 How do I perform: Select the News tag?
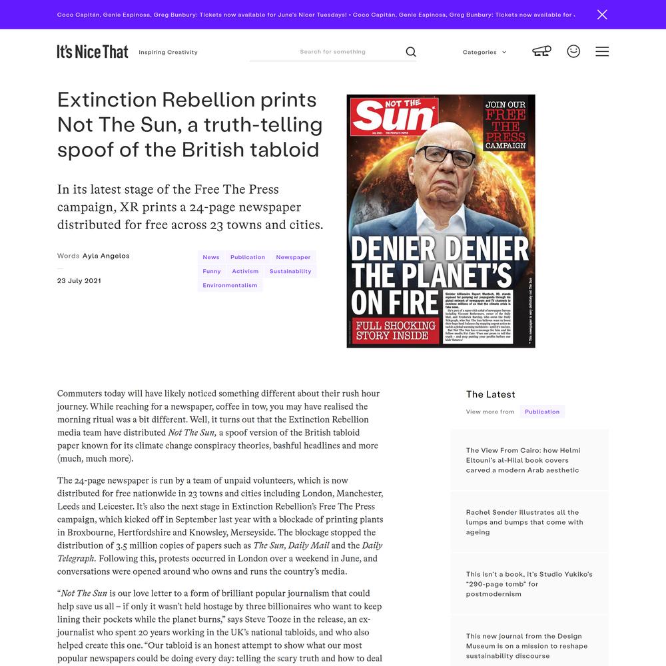tap(211, 257)
